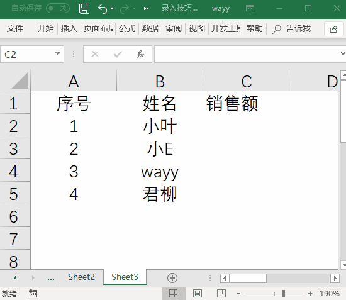Click the Undo arrow icon
The image size is (346, 300).
(x=103, y=9)
